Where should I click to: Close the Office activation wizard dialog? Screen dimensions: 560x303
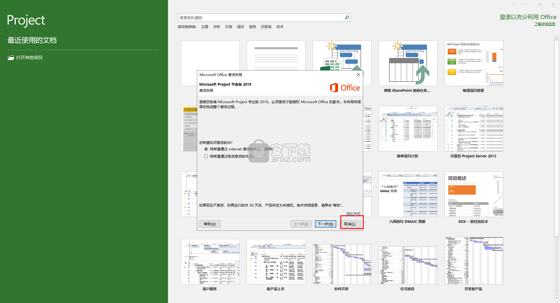pyautogui.click(x=358, y=75)
